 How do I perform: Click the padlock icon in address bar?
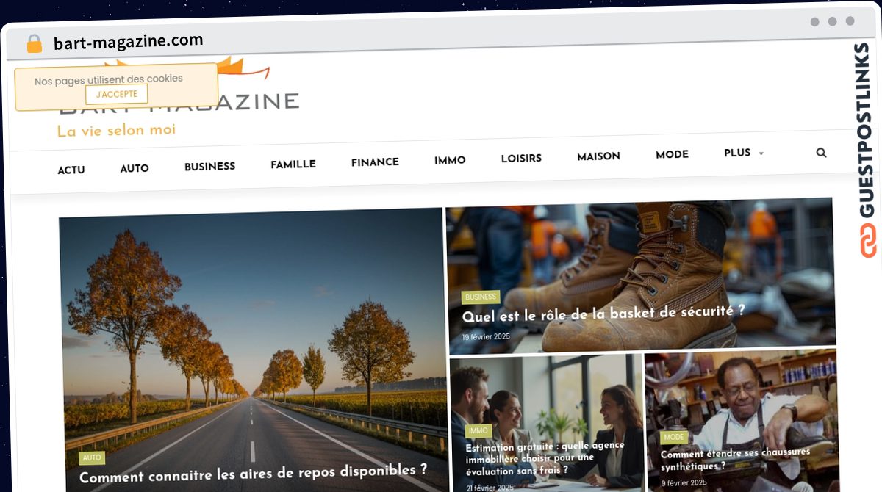pyautogui.click(x=35, y=43)
